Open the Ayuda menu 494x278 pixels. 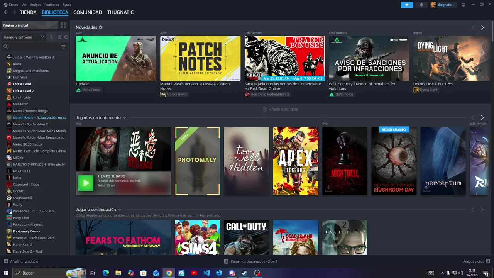(x=67, y=5)
